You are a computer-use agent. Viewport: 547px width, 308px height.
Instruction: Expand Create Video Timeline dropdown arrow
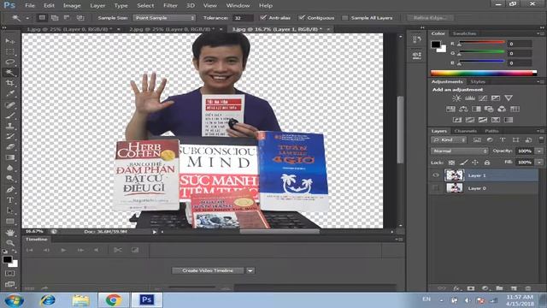pos(250,270)
